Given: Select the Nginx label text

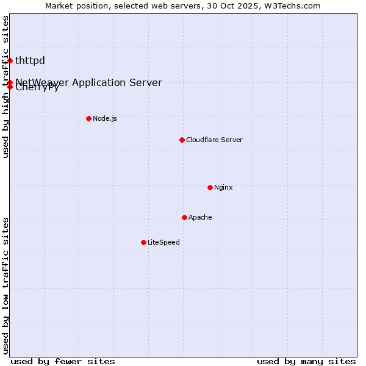Looking at the screenshot, I should point(223,187).
